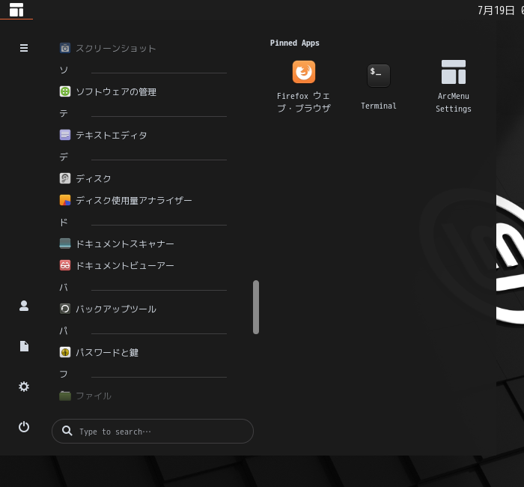This screenshot has width=524, height=487.
Task: Click the search magnifier icon
Action: pyautogui.click(x=67, y=431)
